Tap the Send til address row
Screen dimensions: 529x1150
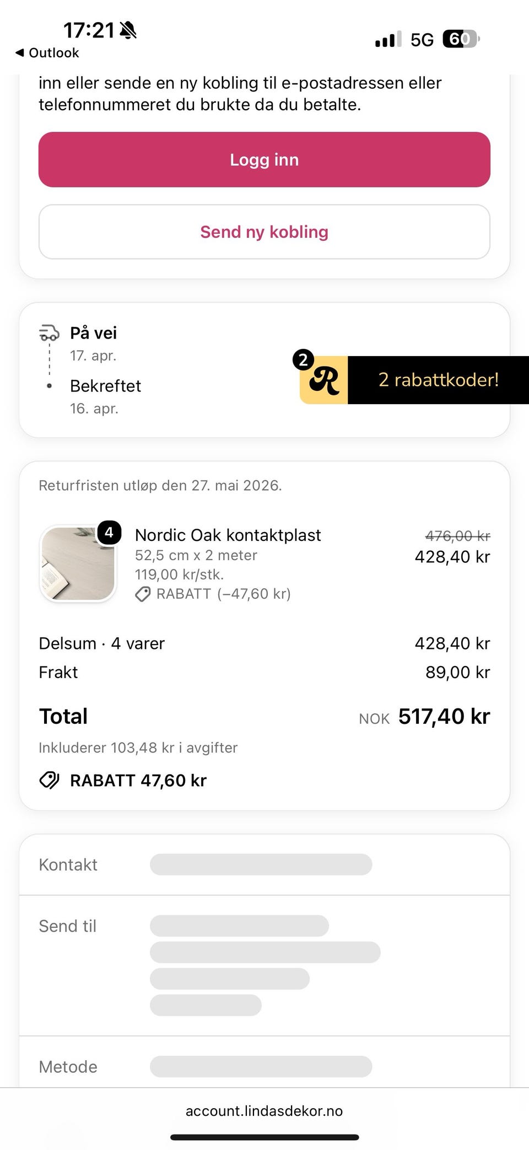(x=264, y=965)
